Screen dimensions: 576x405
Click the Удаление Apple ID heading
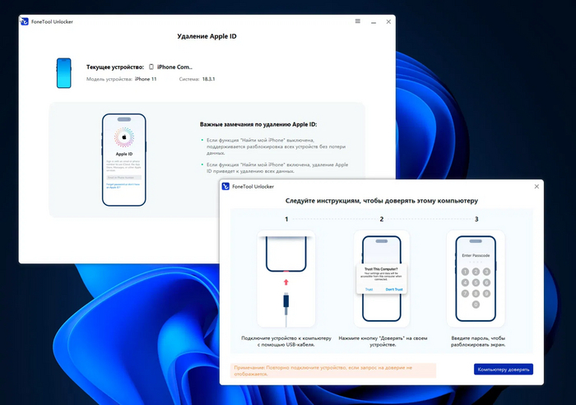207,36
